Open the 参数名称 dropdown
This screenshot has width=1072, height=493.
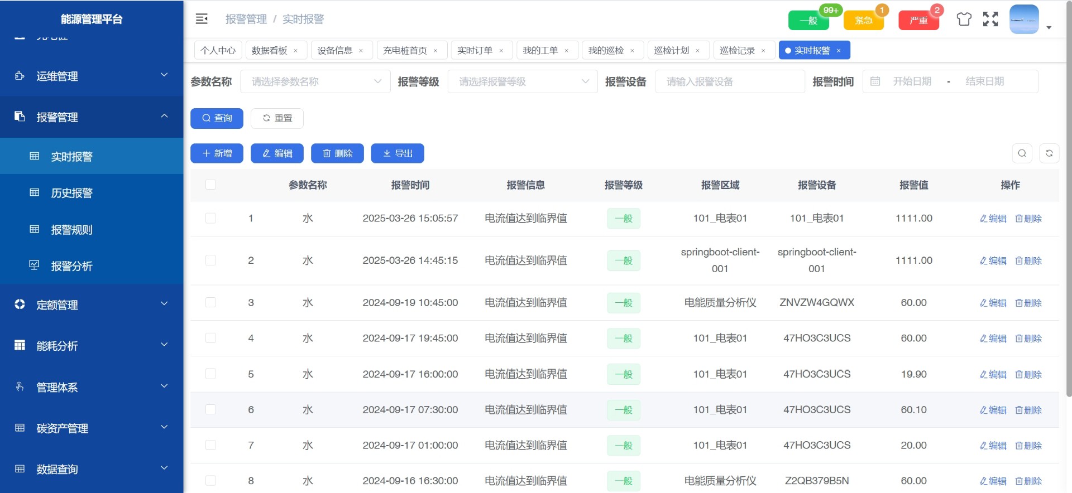[315, 81]
